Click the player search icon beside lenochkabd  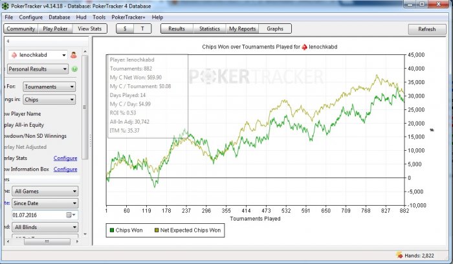click(74, 55)
